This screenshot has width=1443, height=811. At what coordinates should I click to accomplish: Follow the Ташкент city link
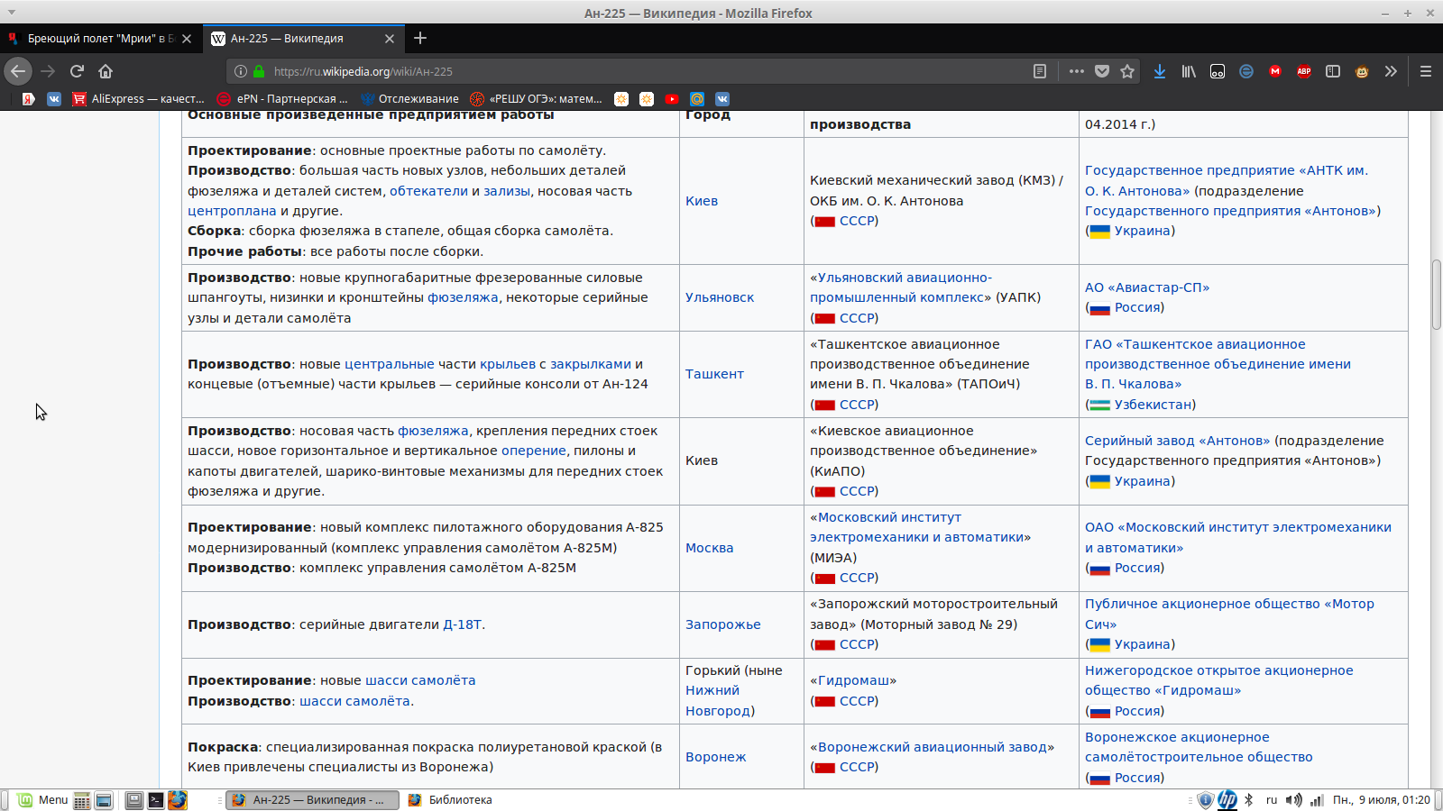click(x=714, y=374)
